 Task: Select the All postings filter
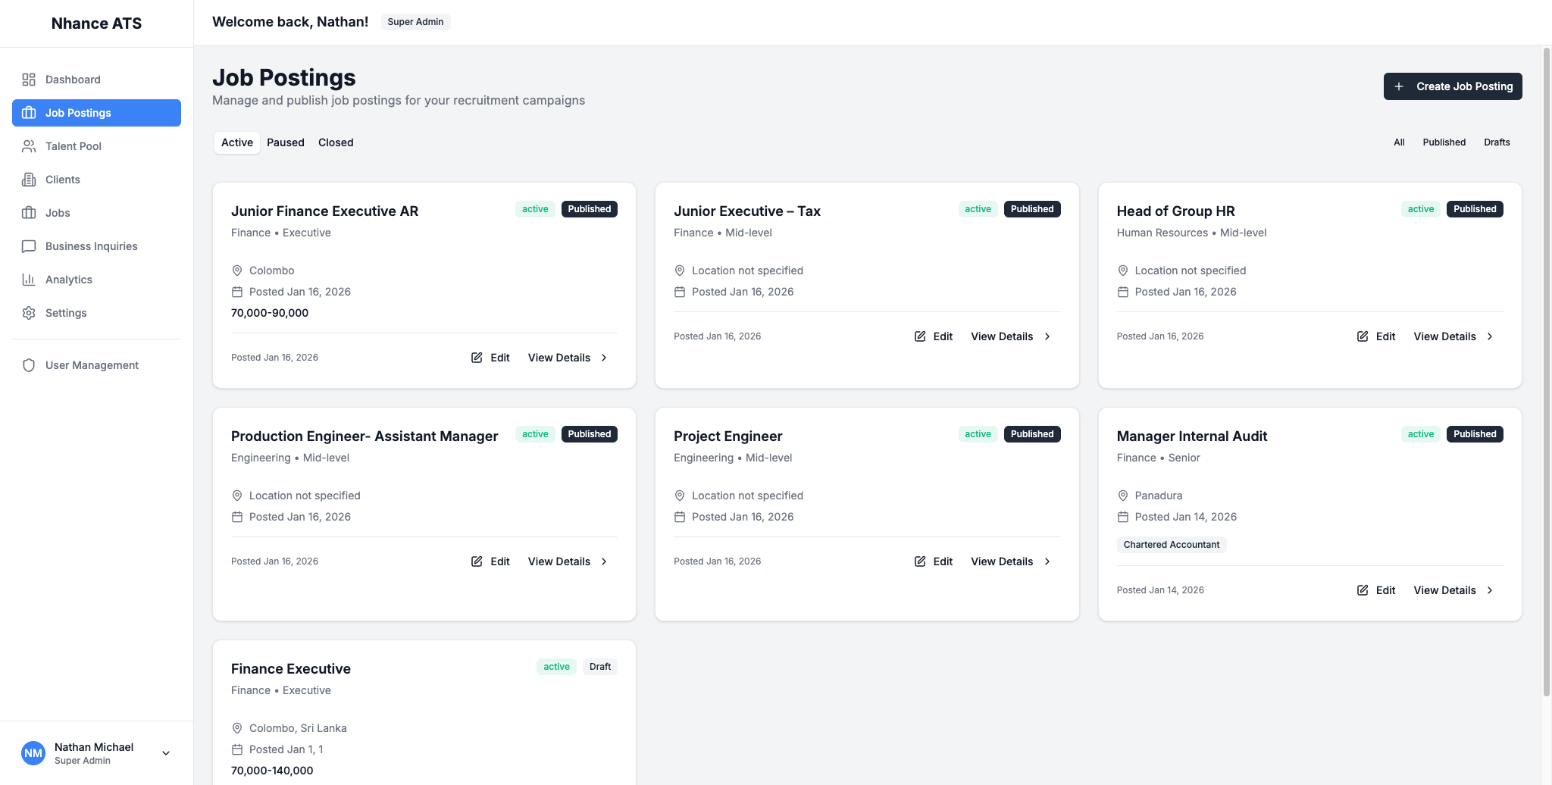(1399, 142)
